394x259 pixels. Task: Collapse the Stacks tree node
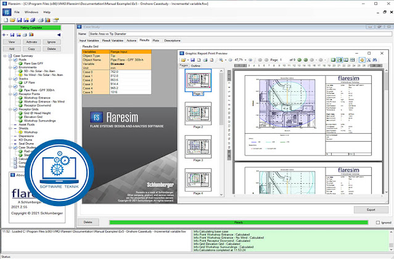10,79
